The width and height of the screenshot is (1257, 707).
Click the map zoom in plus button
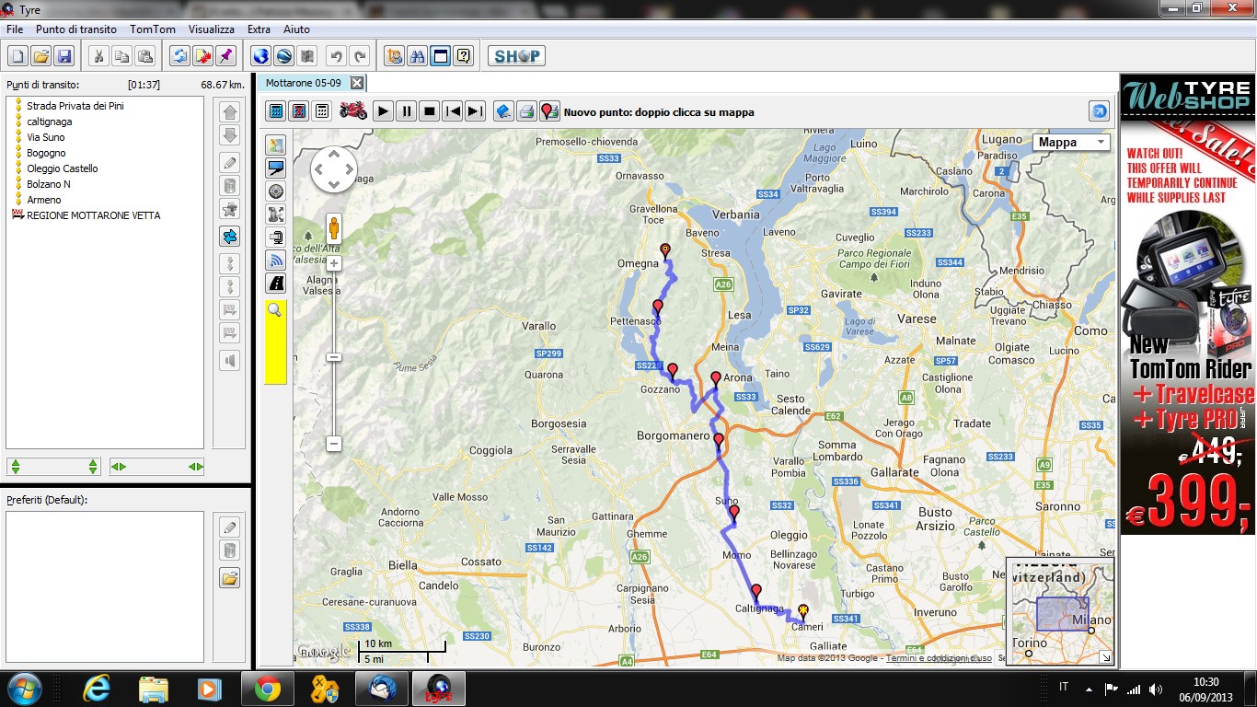pyautogui.click(x=334, y=263)
